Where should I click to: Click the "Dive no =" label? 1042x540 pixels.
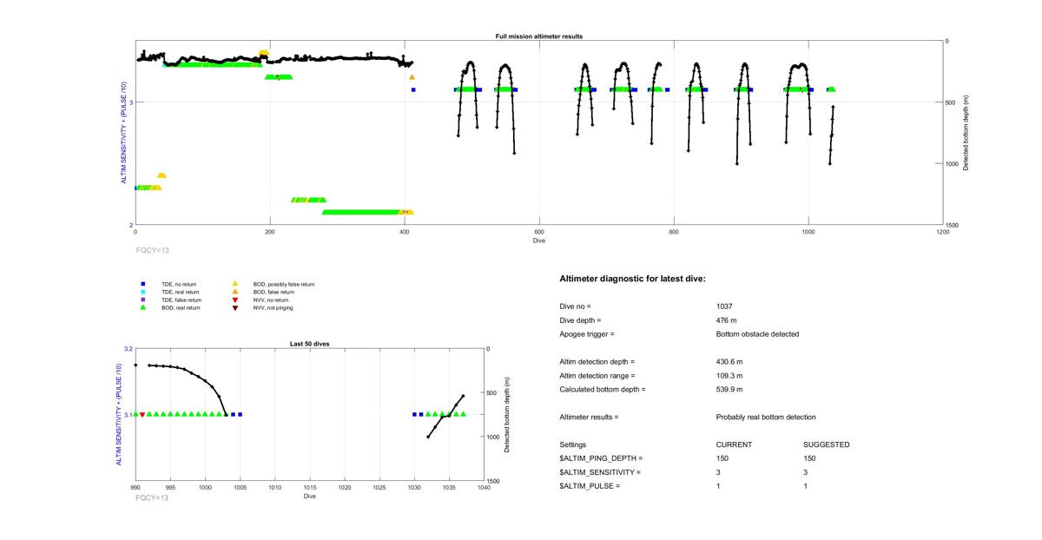575,306
